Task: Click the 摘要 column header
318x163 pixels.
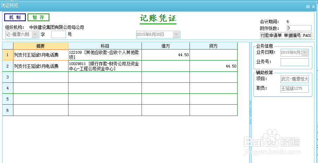Action: [41, 46]
